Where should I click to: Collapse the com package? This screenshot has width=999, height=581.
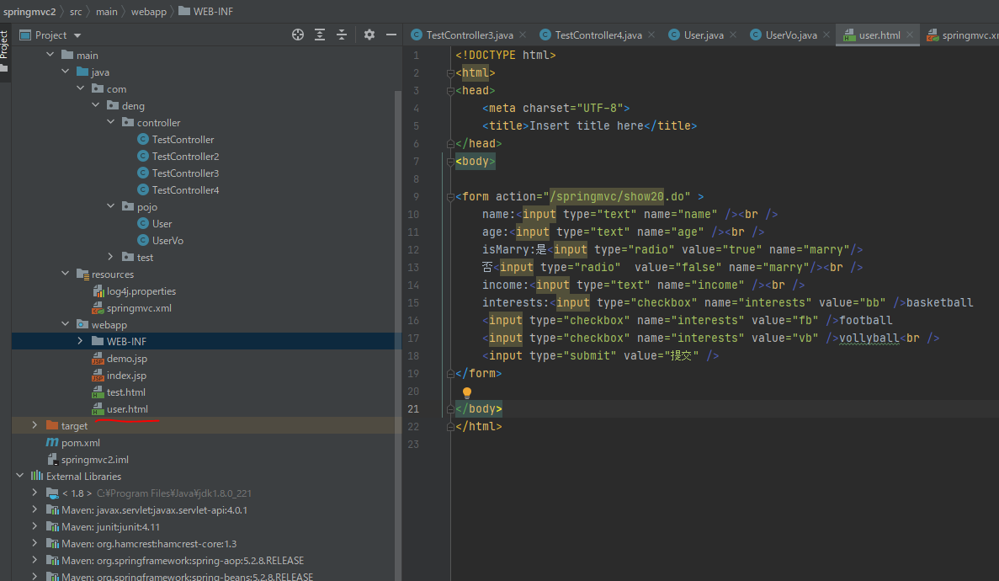click(80, 88)
